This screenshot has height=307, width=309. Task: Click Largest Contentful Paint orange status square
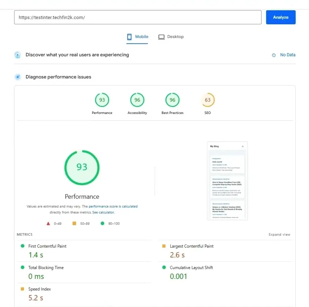164,246
